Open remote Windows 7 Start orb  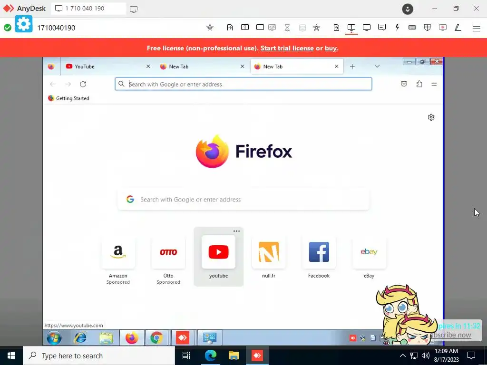pos(54,338)
